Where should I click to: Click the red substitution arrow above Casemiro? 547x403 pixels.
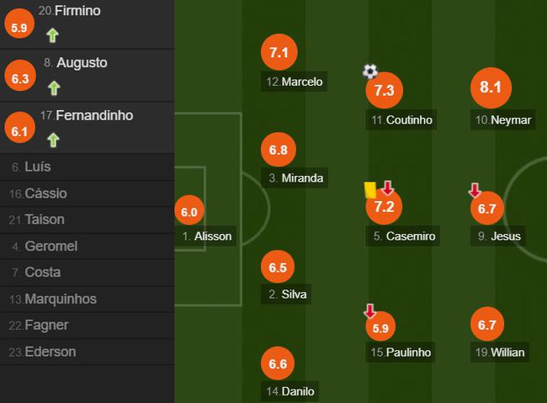click(387, 188)
